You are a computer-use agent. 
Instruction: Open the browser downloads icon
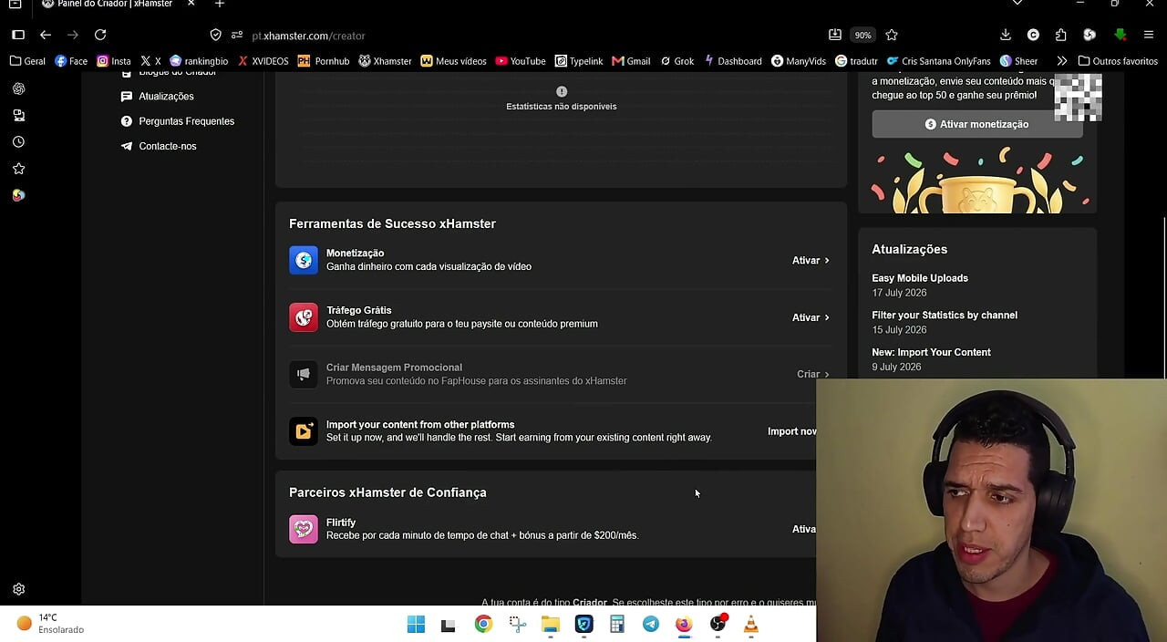tap(1005, 35)
